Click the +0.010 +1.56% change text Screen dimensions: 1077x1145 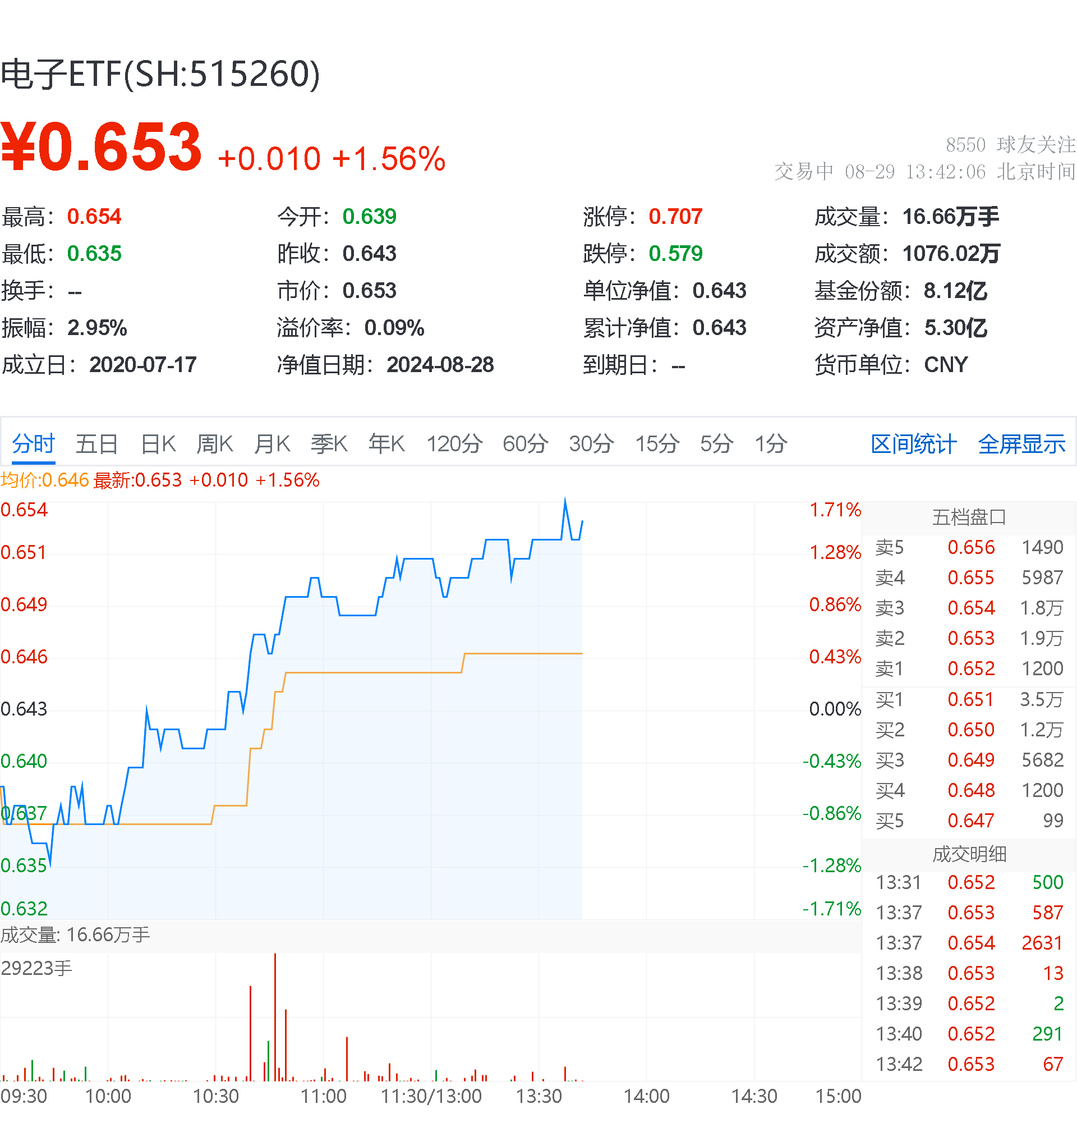tap(332, 159)
